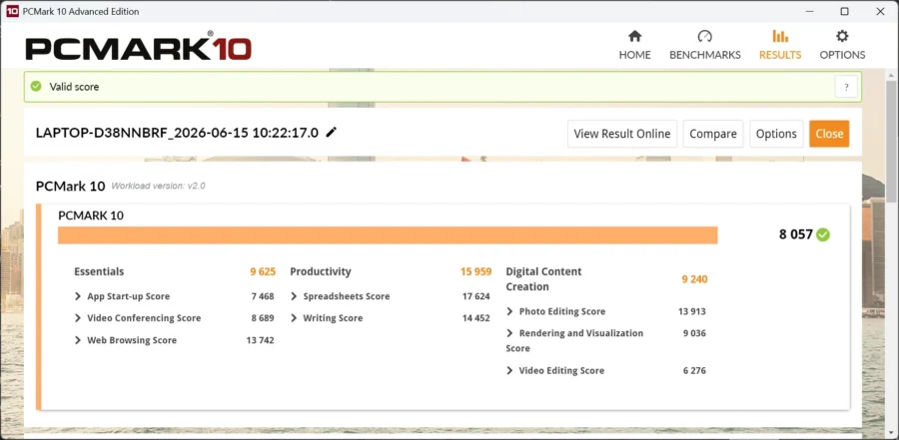Click the Rendering value 9 036

tap(694, 333)
